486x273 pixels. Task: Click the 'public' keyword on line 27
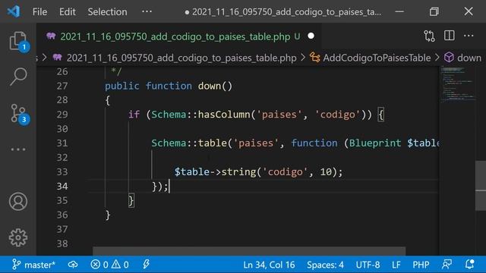[x=122, y=86]
